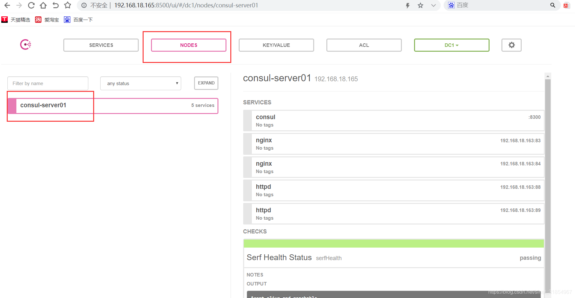The width and height of the screenshot is (575, 298).
Task: Switch to the ACL tab
Action: 364,45
